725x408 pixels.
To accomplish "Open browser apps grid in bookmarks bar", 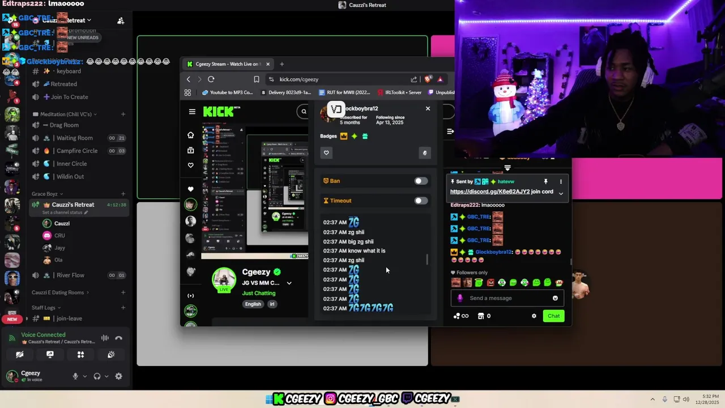I will click(187, 92).
